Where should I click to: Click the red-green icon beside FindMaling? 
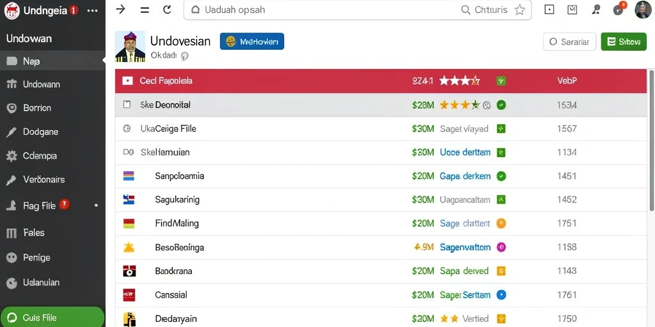tap(129, 224)
